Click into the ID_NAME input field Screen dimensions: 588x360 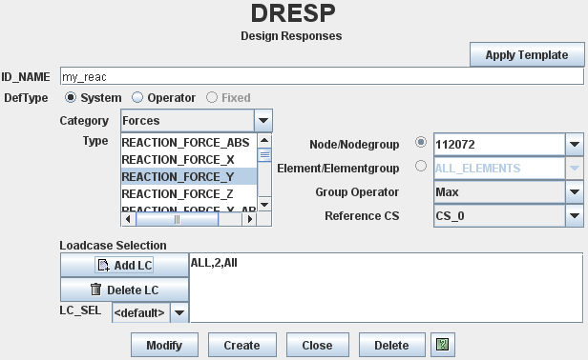click(322, 77)
